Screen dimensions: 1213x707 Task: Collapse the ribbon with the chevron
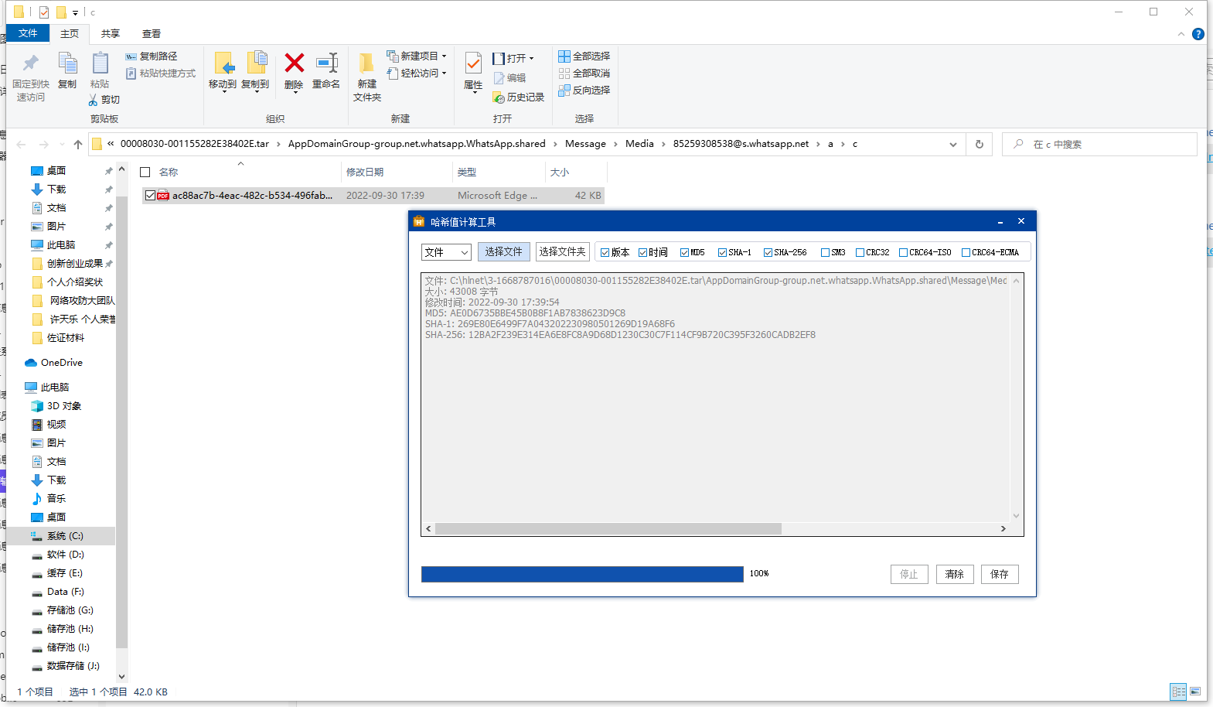(x=1181, y=34)
